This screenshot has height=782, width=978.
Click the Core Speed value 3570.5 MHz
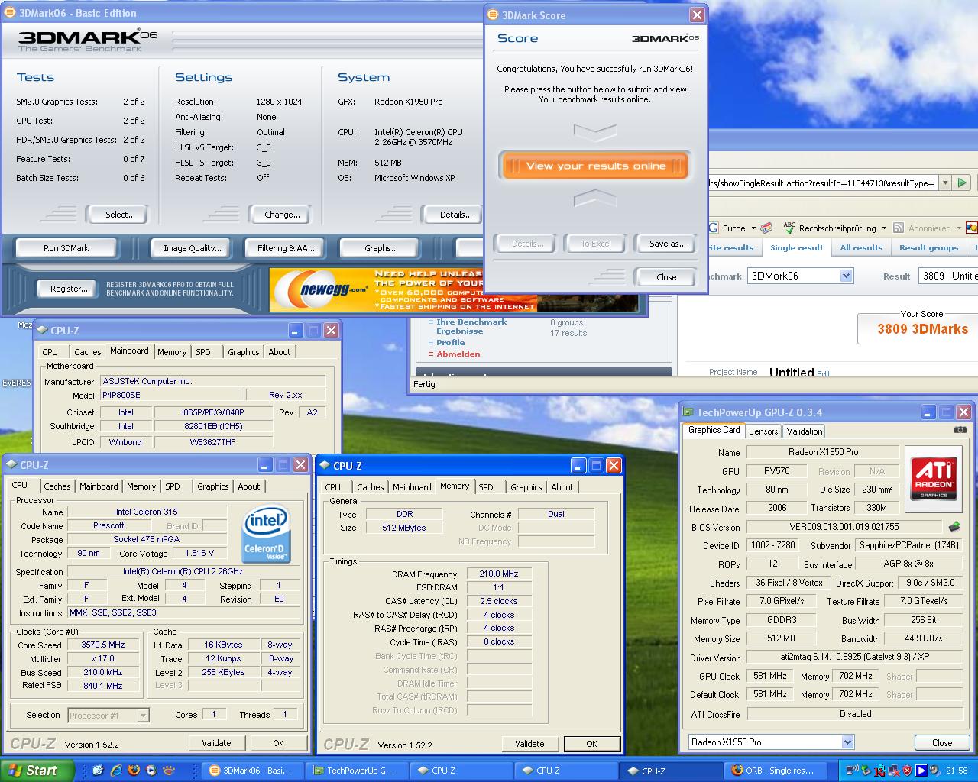(103, 645)
